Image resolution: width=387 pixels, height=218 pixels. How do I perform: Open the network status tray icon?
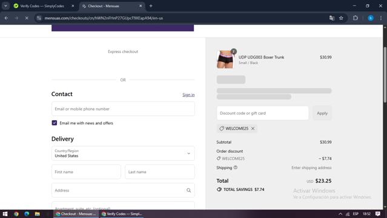(x=348, y=214)
